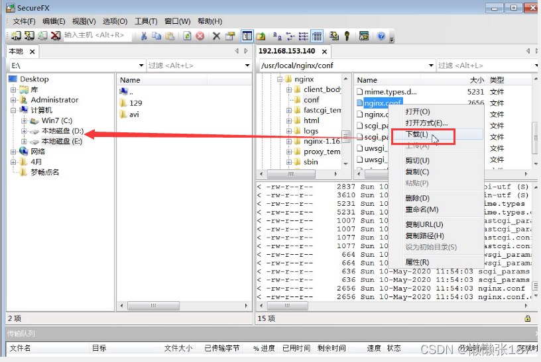Click the Launch SecureCRT toolbar icon
This screenshot has height=362, width=541.
364,36
